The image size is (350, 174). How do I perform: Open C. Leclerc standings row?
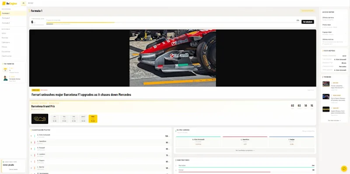(101, 155)
